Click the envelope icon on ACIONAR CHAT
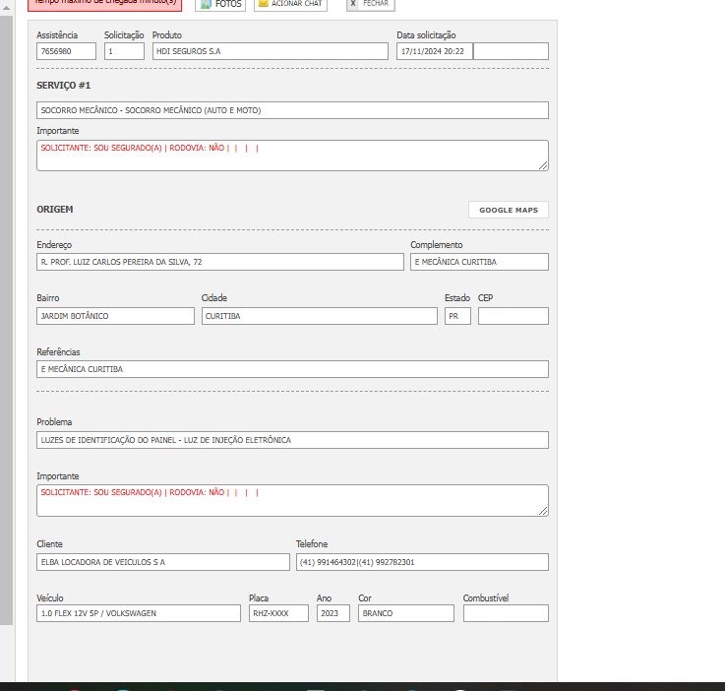Image resolution: width=725 pixels, height=691 pixels. coord(263,3)
